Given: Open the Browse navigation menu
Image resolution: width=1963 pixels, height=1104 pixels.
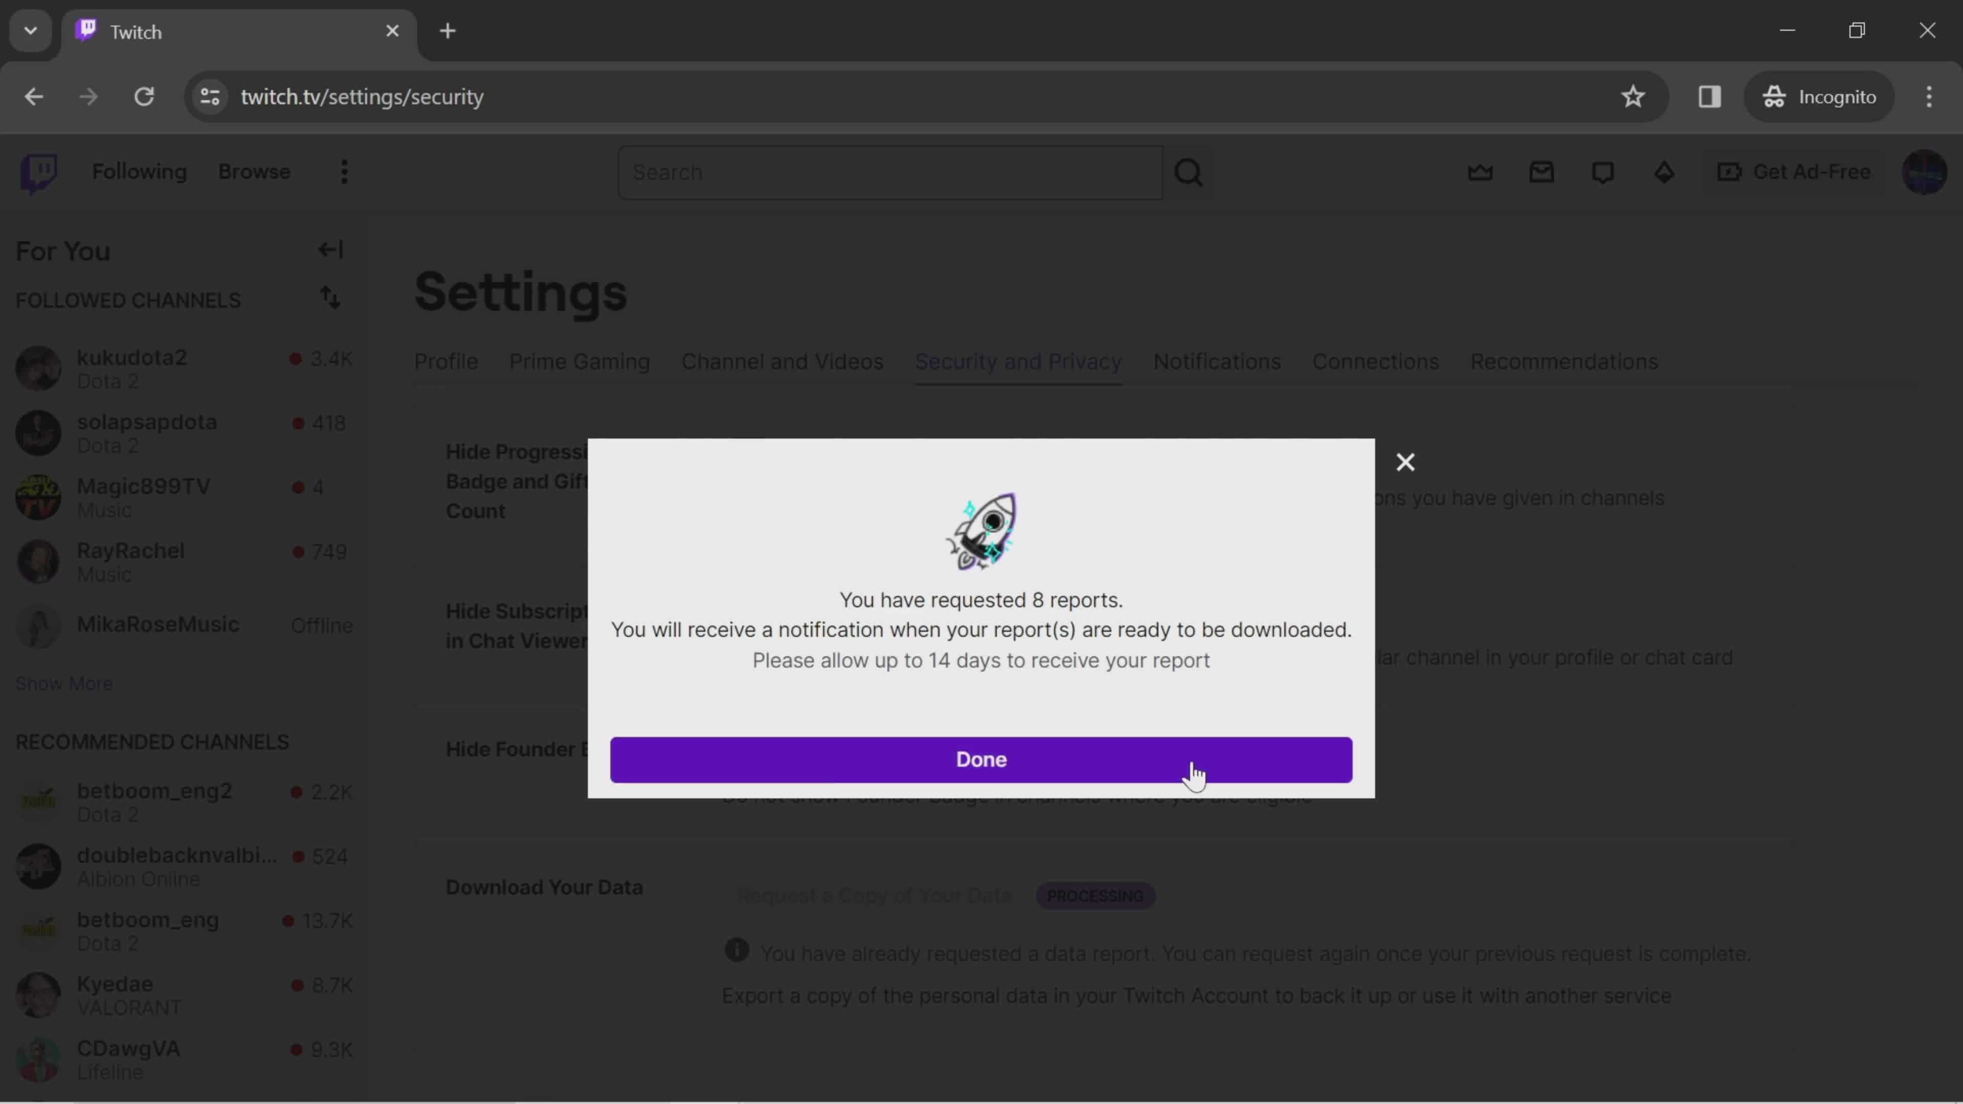Looking at the screenshot, I should pyautogui.click(x=255, y=171).
